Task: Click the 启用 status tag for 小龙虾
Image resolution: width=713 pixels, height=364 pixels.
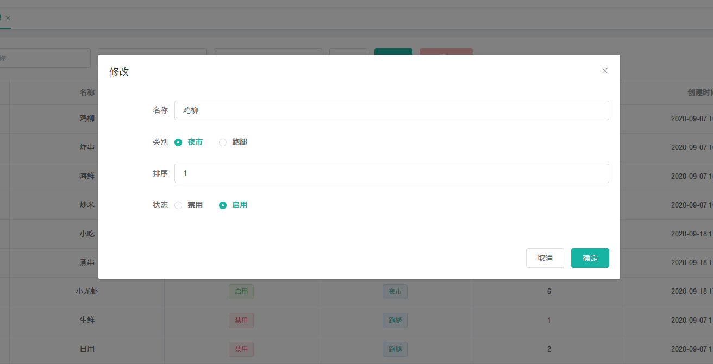Action: pyautogui.click(x=241, y=292)
